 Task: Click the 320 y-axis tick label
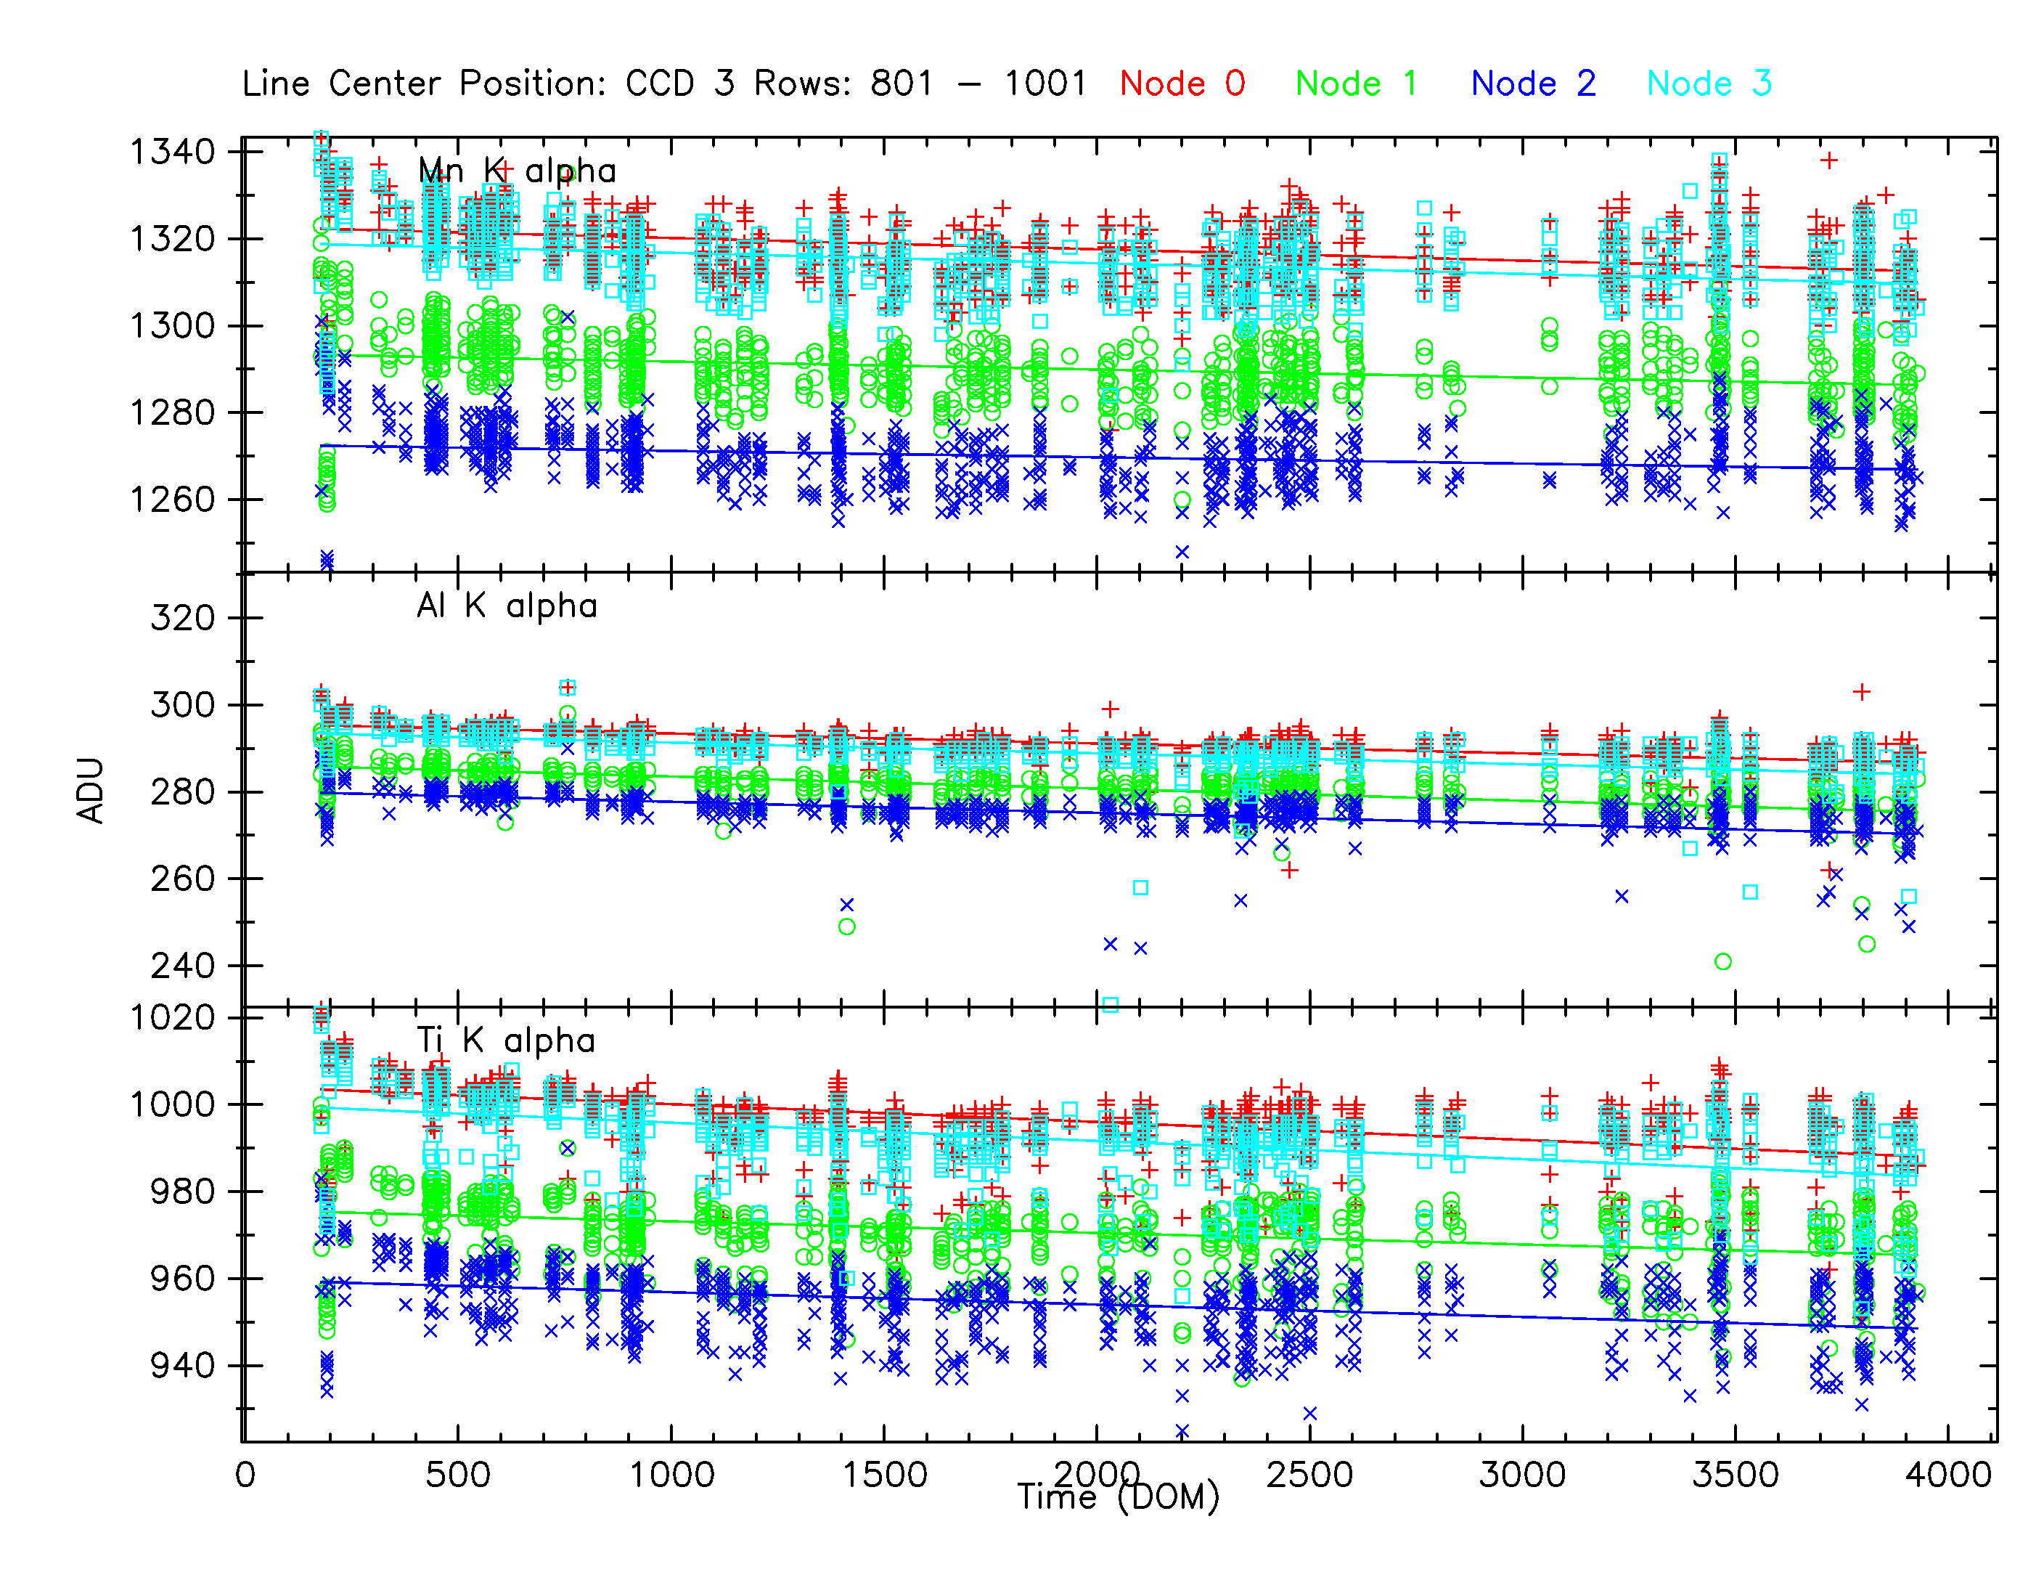click(182, 619)
